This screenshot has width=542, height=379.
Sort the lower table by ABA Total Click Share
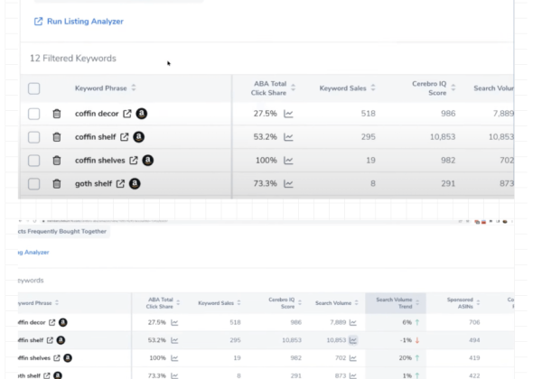[178, 302]
